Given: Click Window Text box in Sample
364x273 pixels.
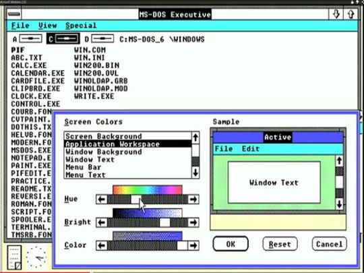Looking at the screenshot, I should click(274, 183).
